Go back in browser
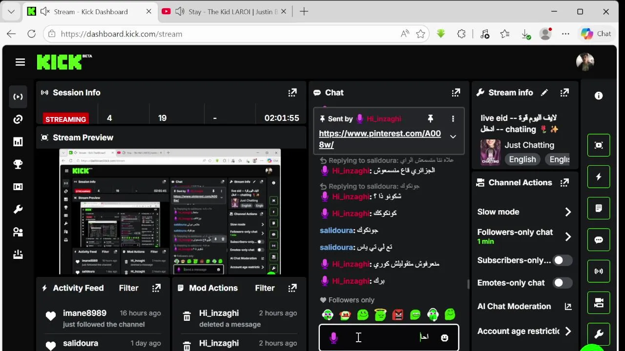Screen dimensions: 625x351 (x=11, y=34)
